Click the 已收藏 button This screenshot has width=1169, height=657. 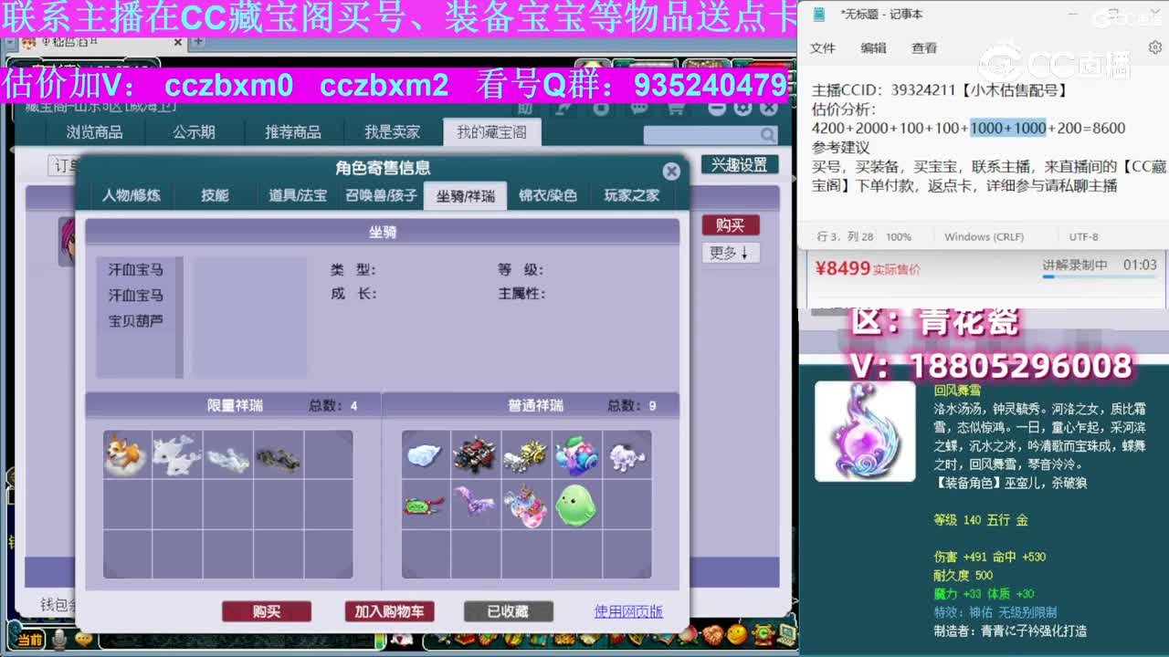[x=508, y=611]
